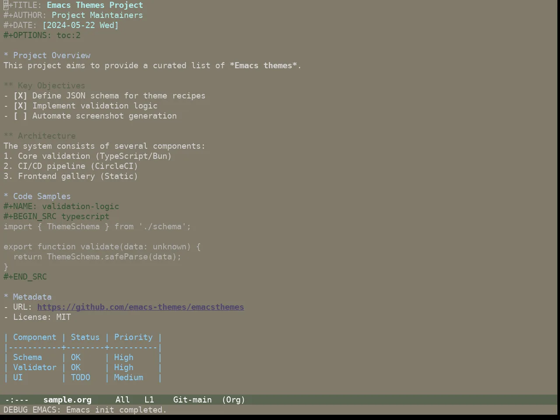This screenshot has height=420, width=560.
Task: Click OK status in Schema row
Action: (x=76, y=357)
